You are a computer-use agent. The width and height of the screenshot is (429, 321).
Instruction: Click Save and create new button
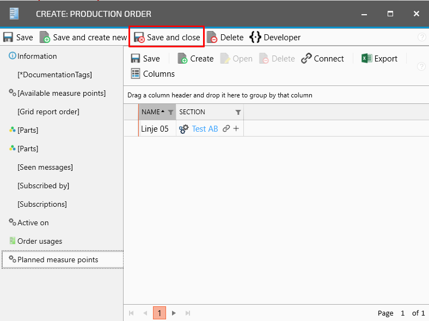pyautogui.click(x=83, y=38)
